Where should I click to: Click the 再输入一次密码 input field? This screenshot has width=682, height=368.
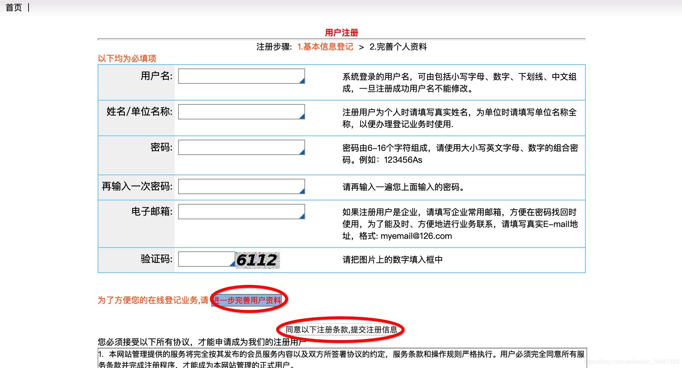(x=241, y=186)
